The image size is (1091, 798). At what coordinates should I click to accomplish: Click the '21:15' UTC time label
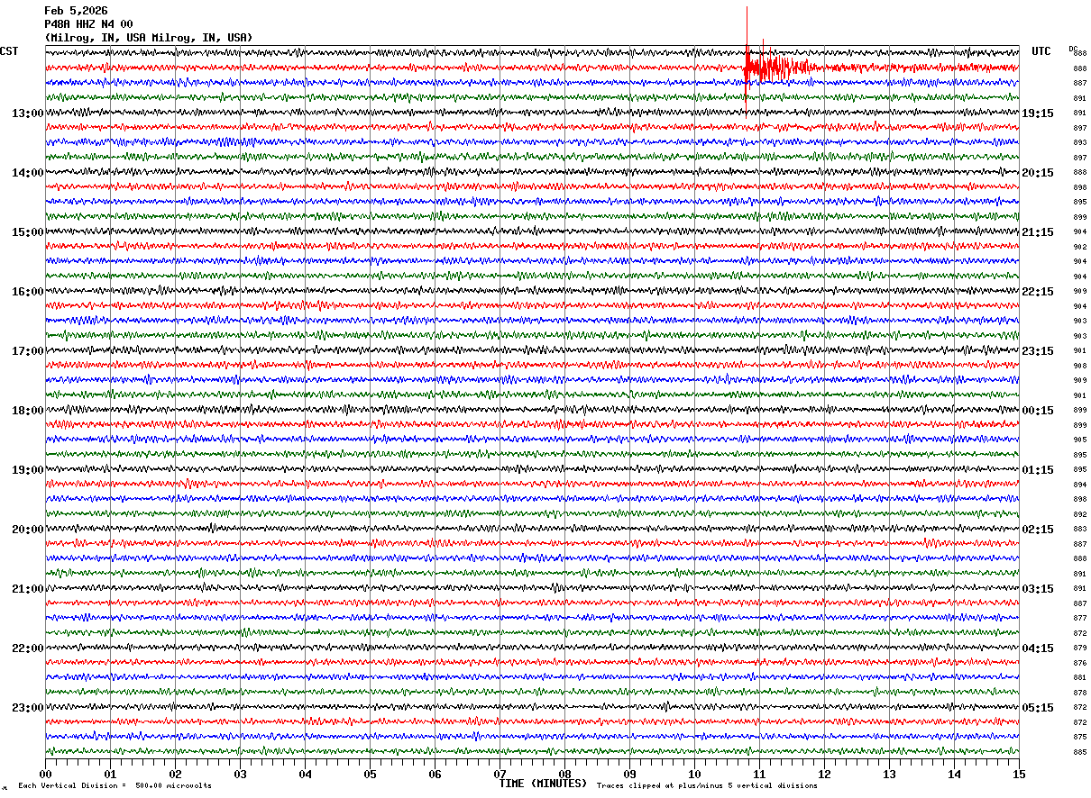pos(1038,232)
